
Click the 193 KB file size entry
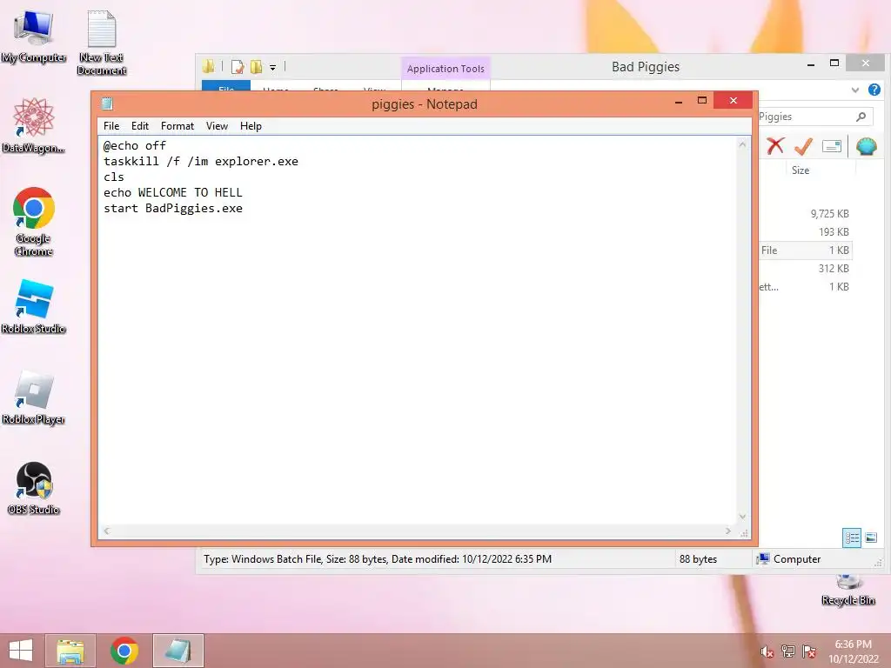coord(834,231)
